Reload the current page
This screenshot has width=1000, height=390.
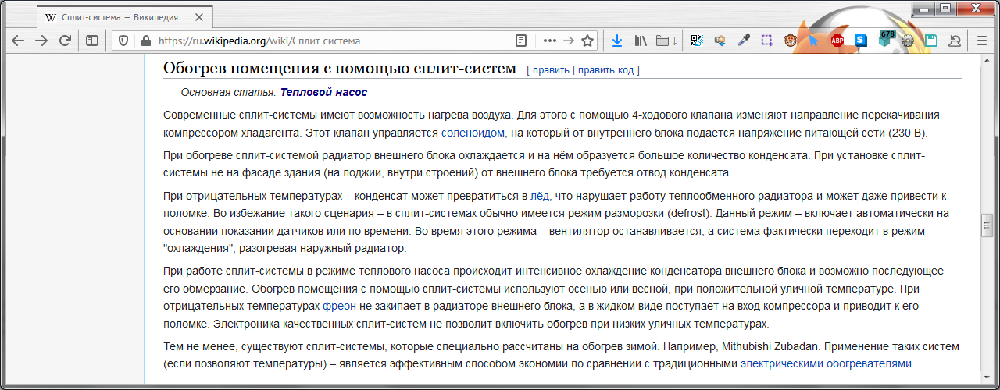[66, 41]
